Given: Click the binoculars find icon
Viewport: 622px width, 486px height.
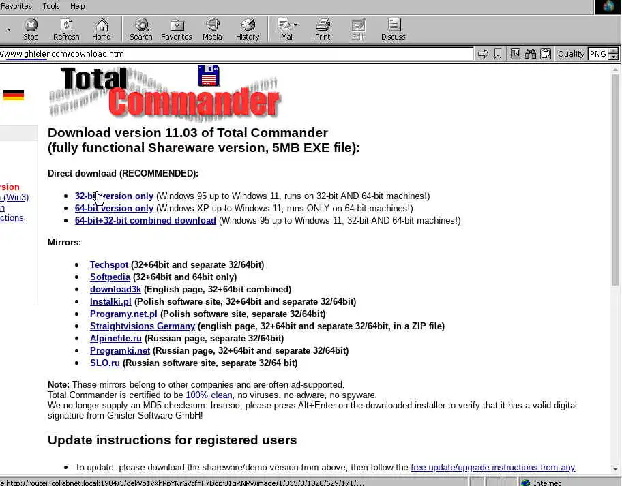Looking at the screenshot, I should 531,54.
